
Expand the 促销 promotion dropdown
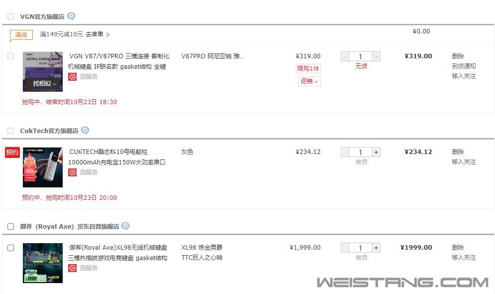click(x=309, y=81)
